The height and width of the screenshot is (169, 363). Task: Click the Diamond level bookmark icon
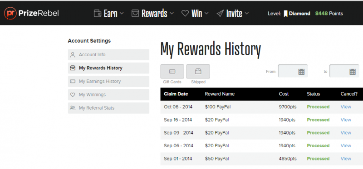[285, 14]
